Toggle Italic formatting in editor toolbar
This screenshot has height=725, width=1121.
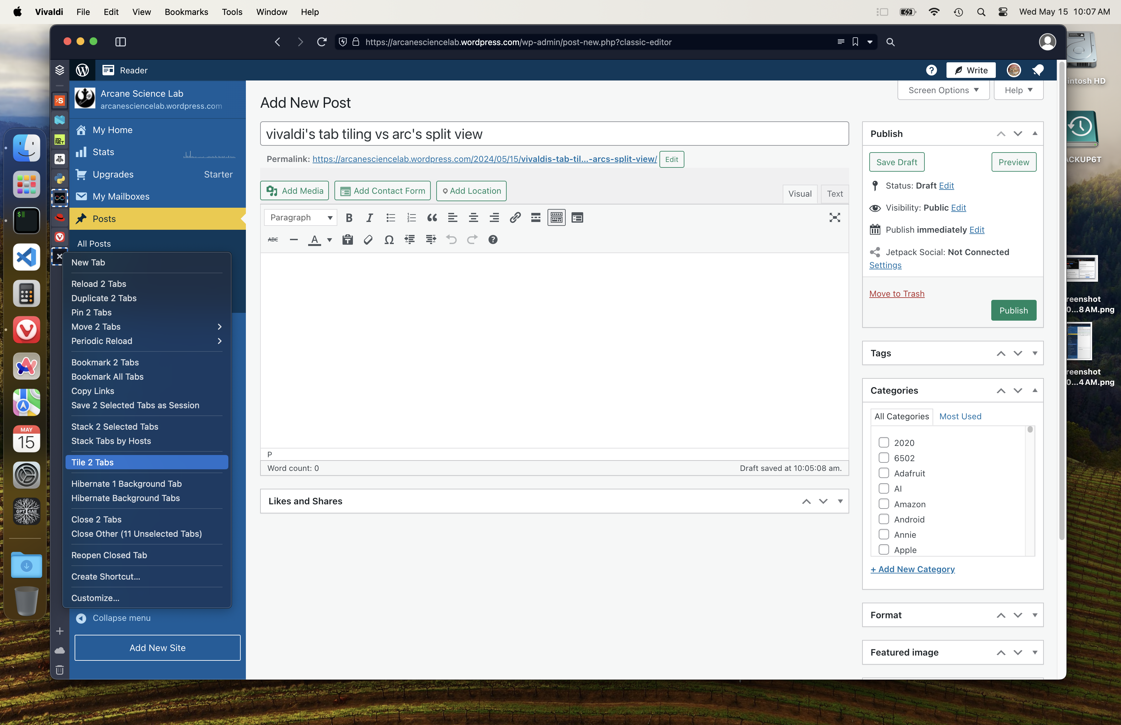pyautogui.click(x=369, y=217)
